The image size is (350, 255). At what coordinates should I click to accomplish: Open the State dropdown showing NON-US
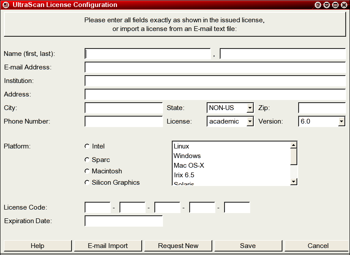click(230, 108)
